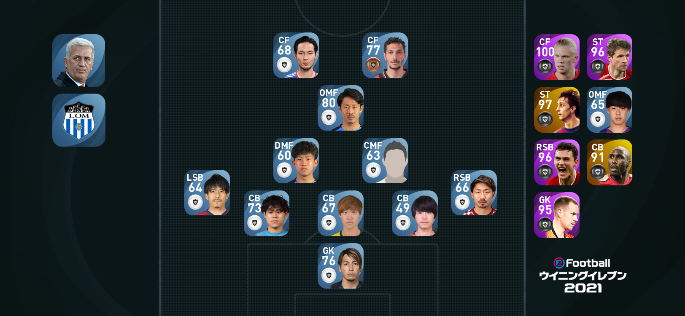Open the OMF 80 player card
The image size is (685, 316).
pyautogui.click(x=340, y=108)
